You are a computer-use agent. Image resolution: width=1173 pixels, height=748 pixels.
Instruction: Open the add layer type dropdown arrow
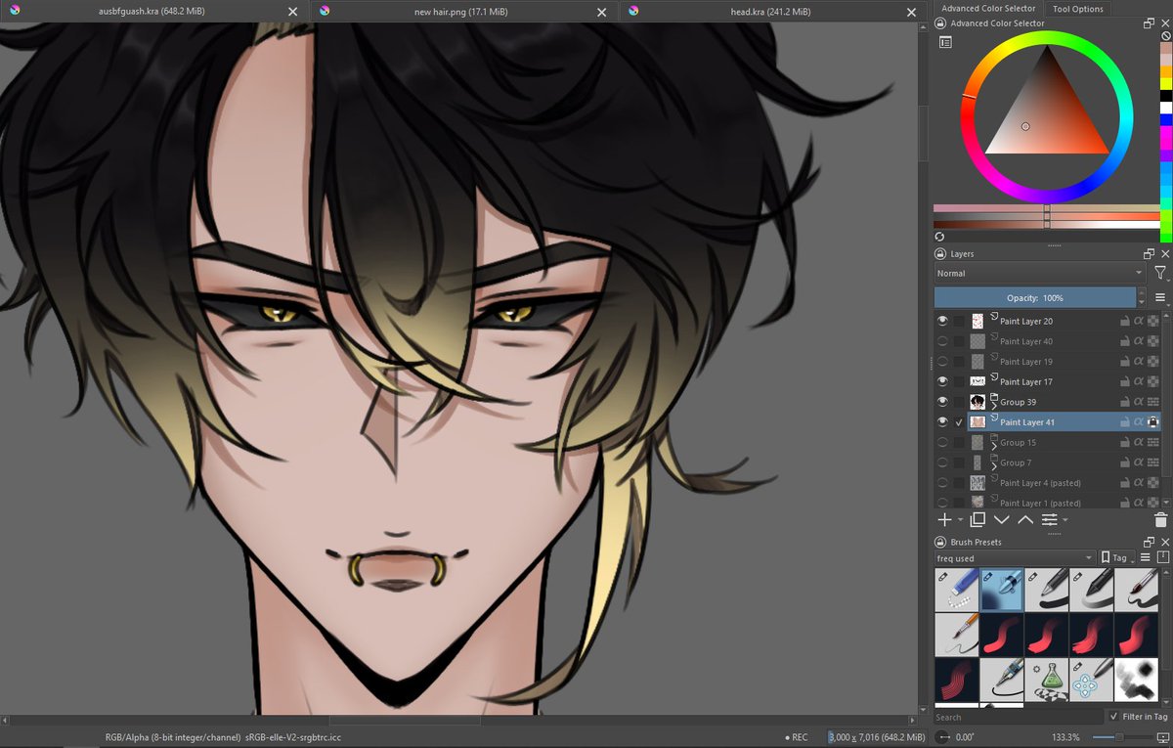[961, 521]
